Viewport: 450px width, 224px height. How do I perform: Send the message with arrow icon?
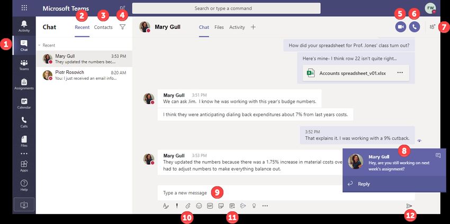pyautogui.click(x=409, y=206)
